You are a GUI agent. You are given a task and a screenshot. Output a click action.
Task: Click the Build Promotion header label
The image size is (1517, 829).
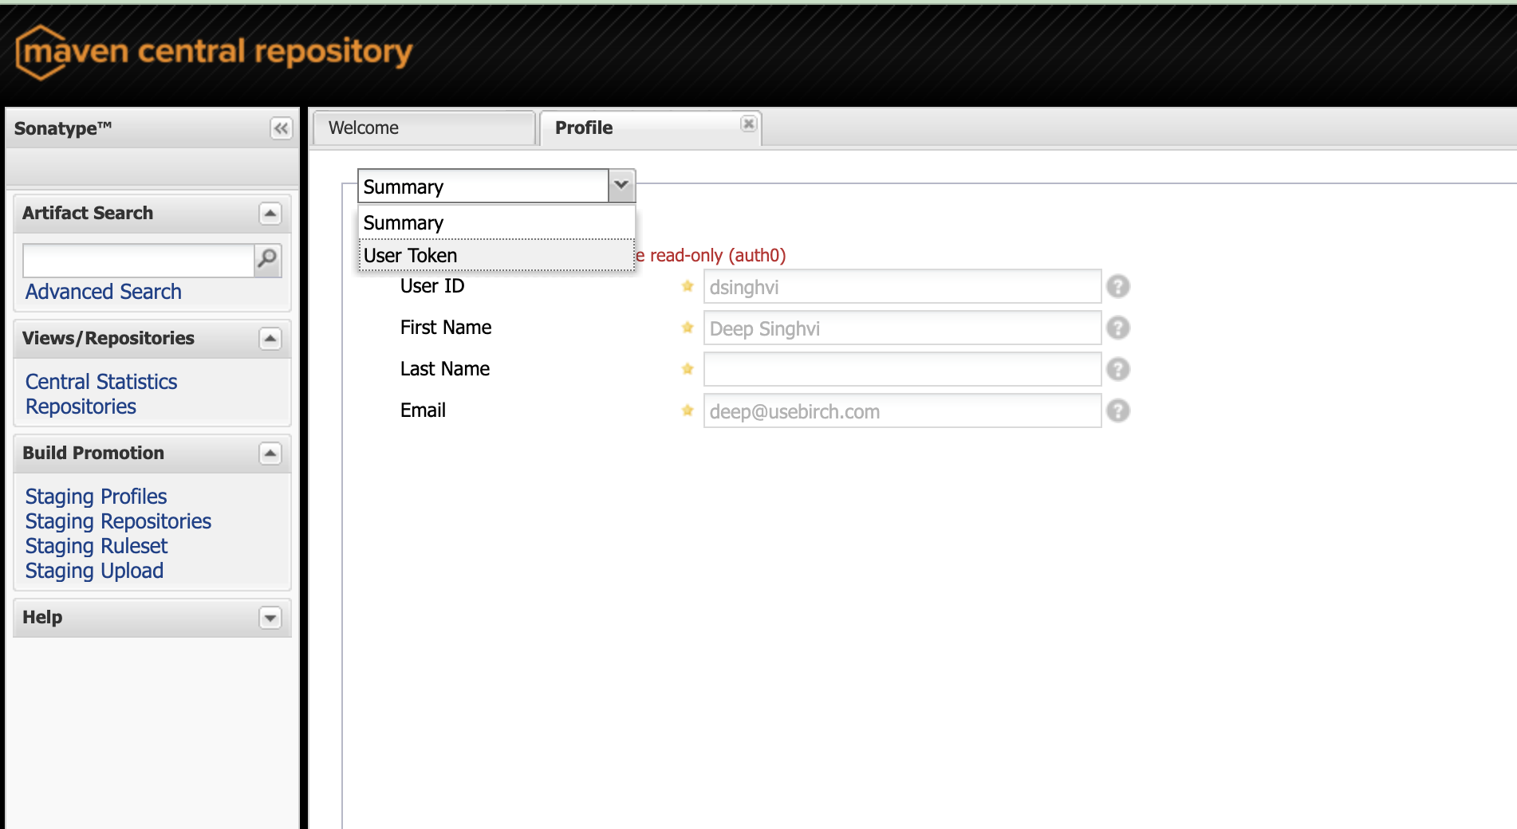point(93,453)
